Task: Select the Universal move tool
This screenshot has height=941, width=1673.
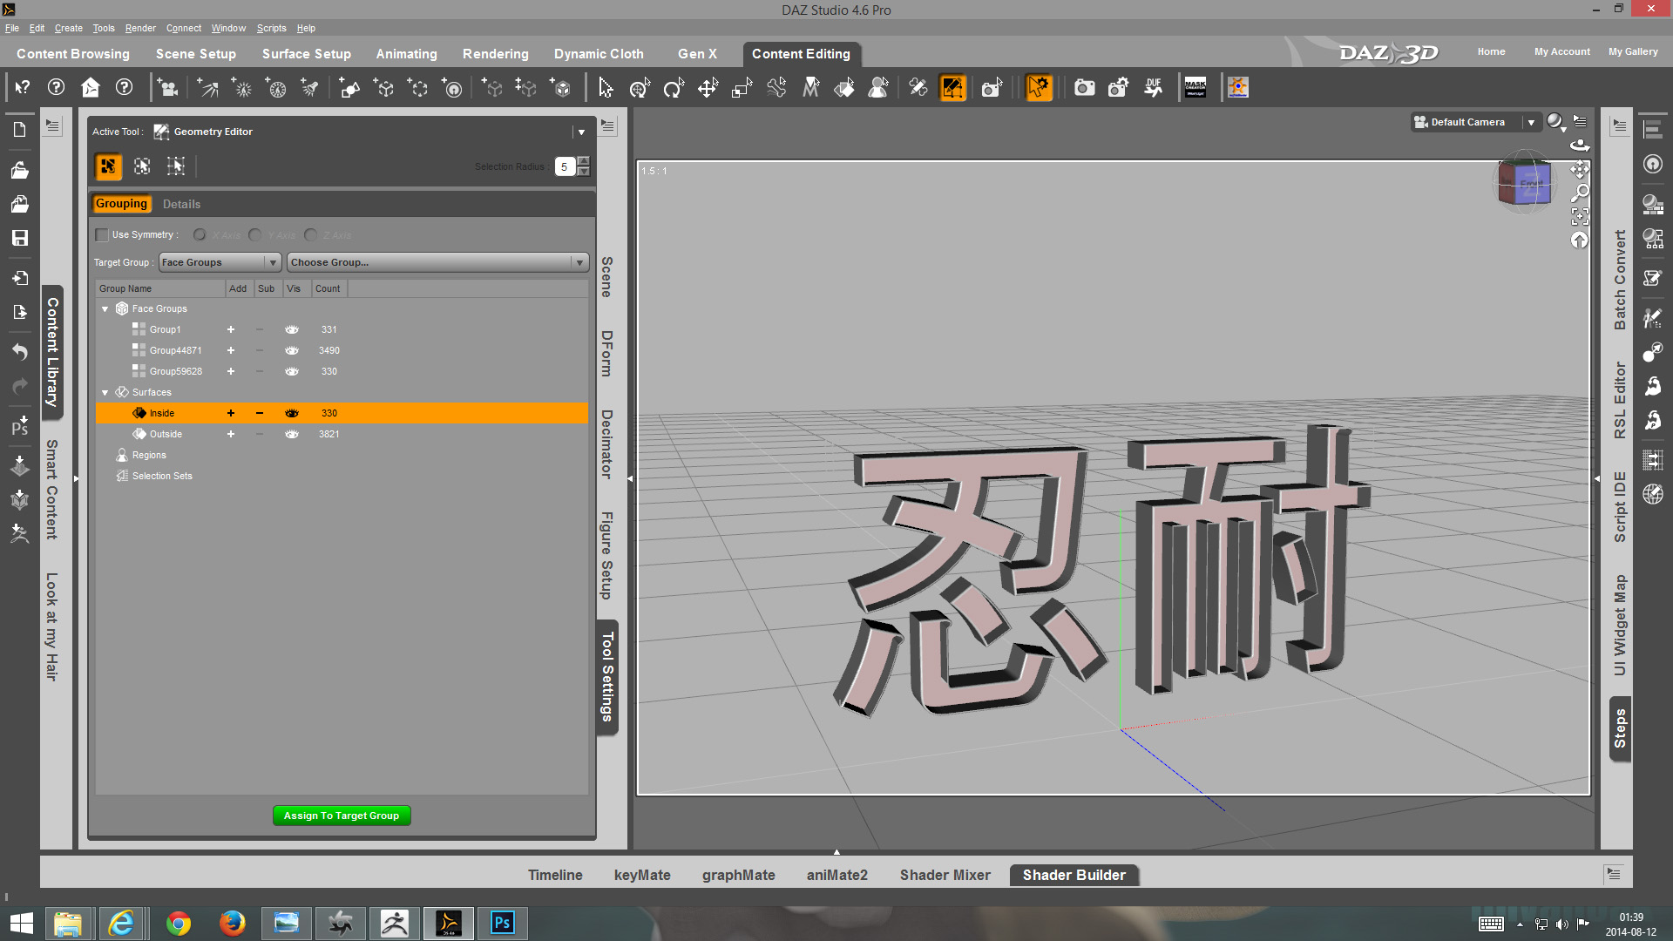Action: coord(640,88)
